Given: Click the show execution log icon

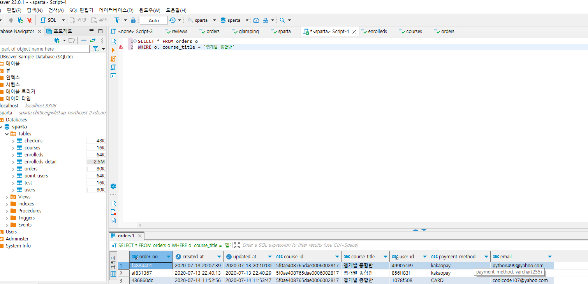Looking at the screenshot, I should [x=113, y=212].
